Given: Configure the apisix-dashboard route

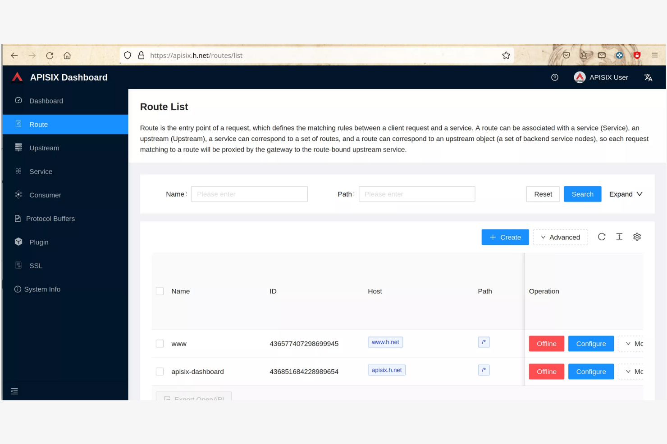Looking at the screenshot, I should pos(591,372).
